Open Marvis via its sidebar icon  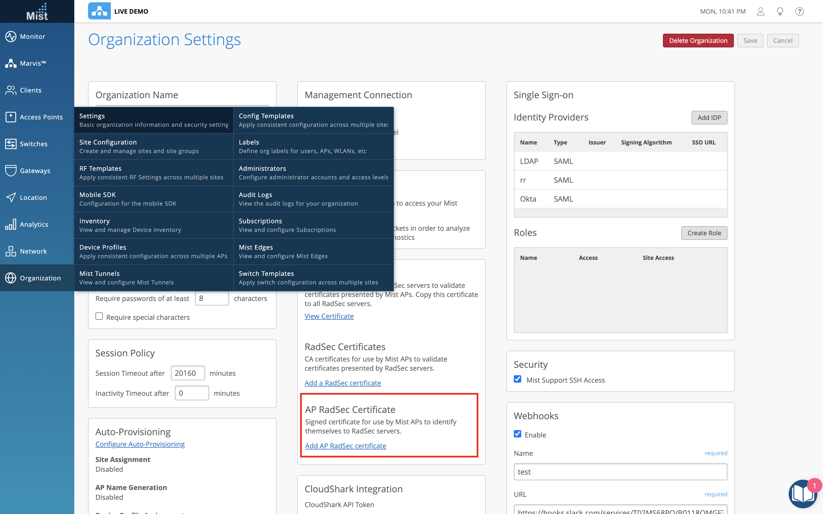coord(11,63)
